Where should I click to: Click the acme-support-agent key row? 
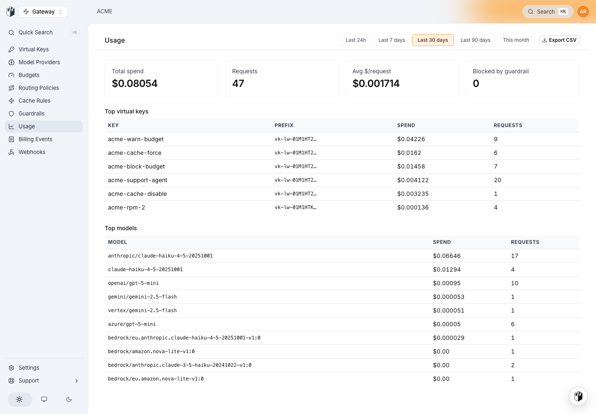[x=342, y=180]
